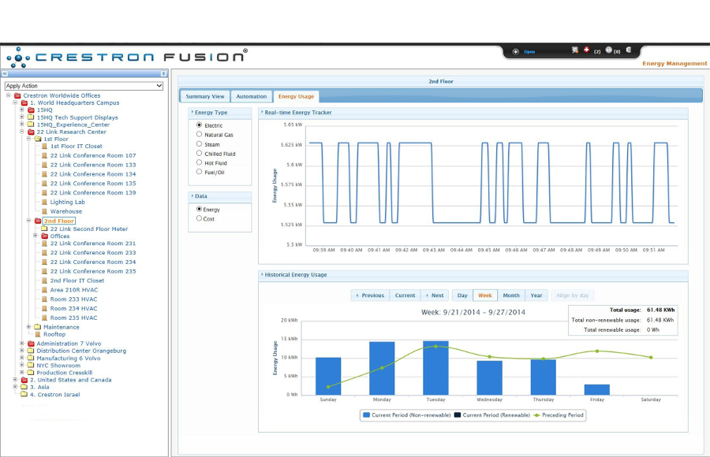Image resolution: width=710 pixels, height=457 pixels.
Task: Select the Steam energy type
Action: pos(200,144)
